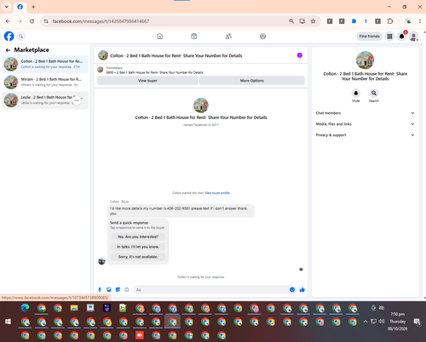Screen dimensions: 426x342
Task: Open the Gaming icon in top navigation
Action: pyautogui.click(x=262, y=37)
